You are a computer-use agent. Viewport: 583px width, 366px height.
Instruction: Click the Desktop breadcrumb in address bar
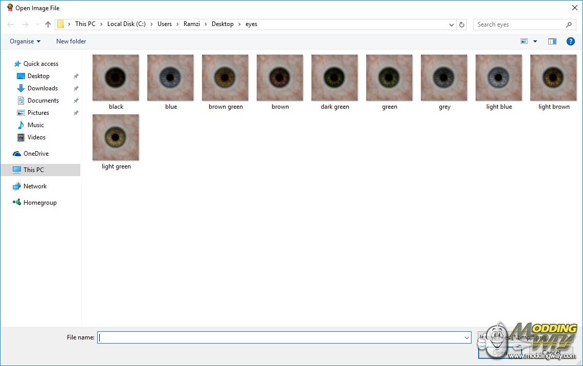(222, 24)
